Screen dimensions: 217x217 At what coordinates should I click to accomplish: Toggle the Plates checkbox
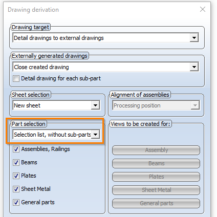coord(16,176)
